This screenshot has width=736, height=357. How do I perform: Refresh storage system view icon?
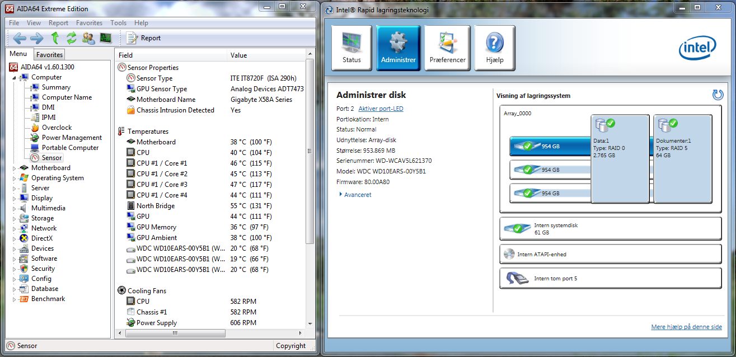point(718,95)
